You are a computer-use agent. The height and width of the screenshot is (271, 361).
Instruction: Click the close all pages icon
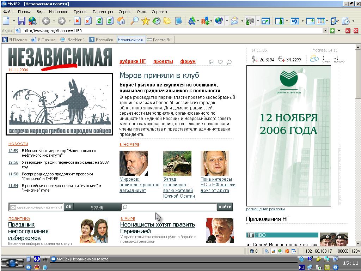[88, 21]
